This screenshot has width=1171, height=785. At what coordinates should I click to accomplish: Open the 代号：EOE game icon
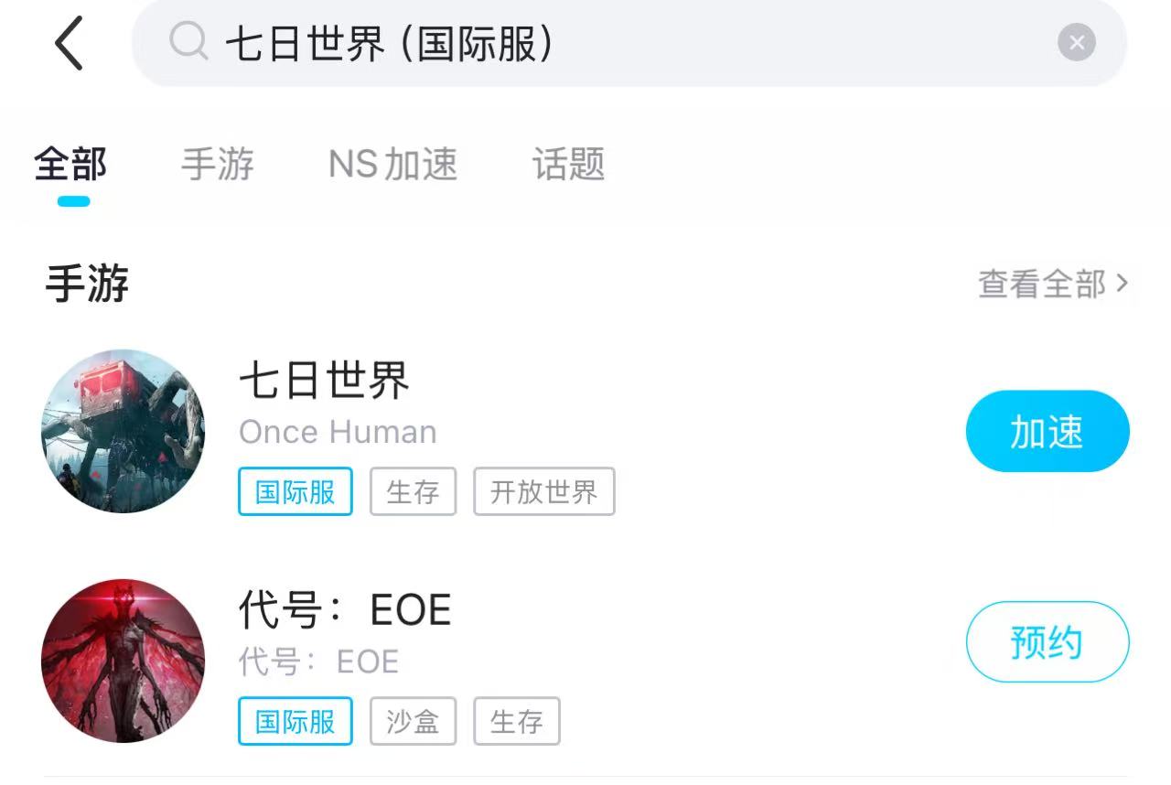(x=124, y=660)
